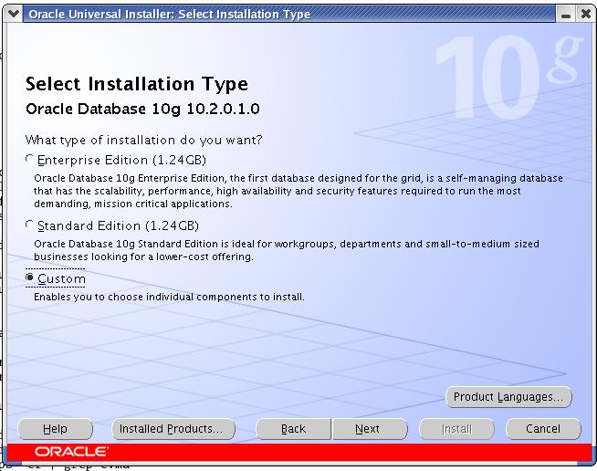The image size is (597, 471).
Task: Go Back to the previous step
Action: [x=293, y=429]
